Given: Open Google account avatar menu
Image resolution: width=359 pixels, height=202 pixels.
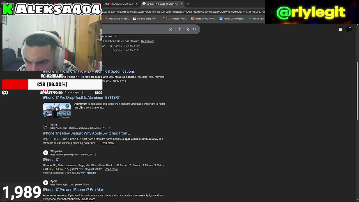Looking at the screenshot, I should [349, 29].
